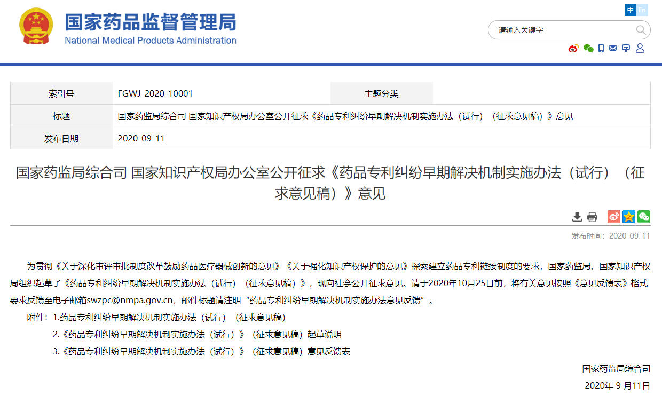
Task: Click the national emblem logo
Action: (x=36, y=27)
